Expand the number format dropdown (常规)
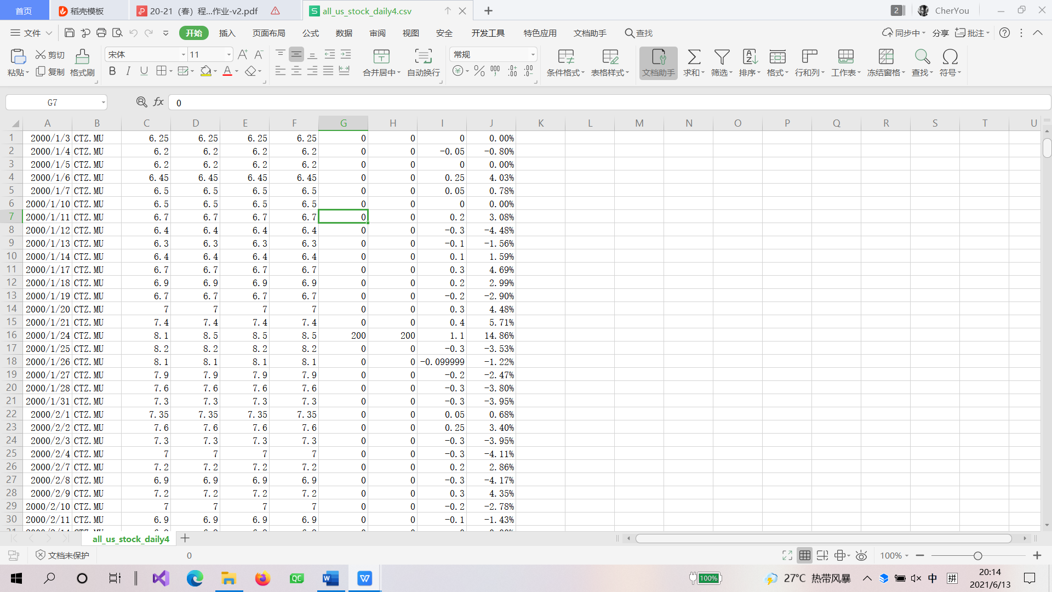Screen dimensions: 1052x592 [x=533, y=55]
